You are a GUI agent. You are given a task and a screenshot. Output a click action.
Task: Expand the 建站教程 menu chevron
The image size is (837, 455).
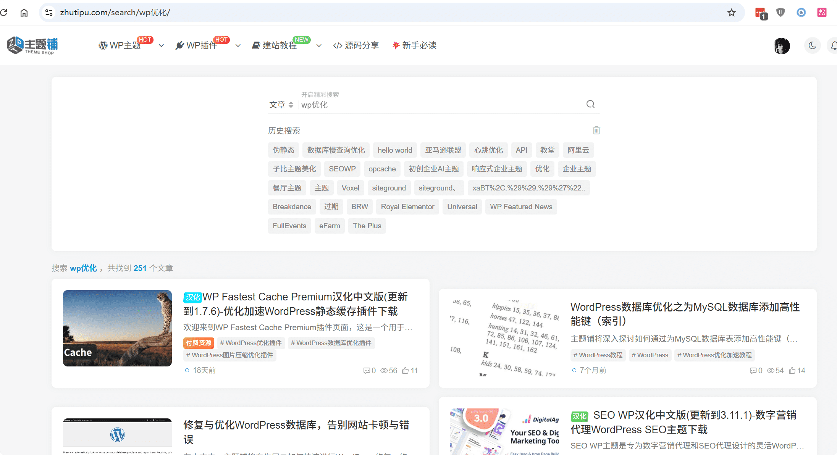(x=319, y=46)
